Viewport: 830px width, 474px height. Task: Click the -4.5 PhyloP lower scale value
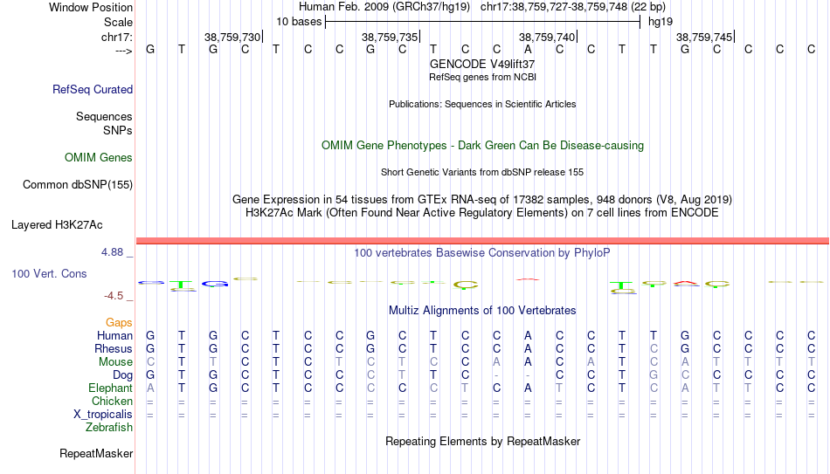point(114,296)
